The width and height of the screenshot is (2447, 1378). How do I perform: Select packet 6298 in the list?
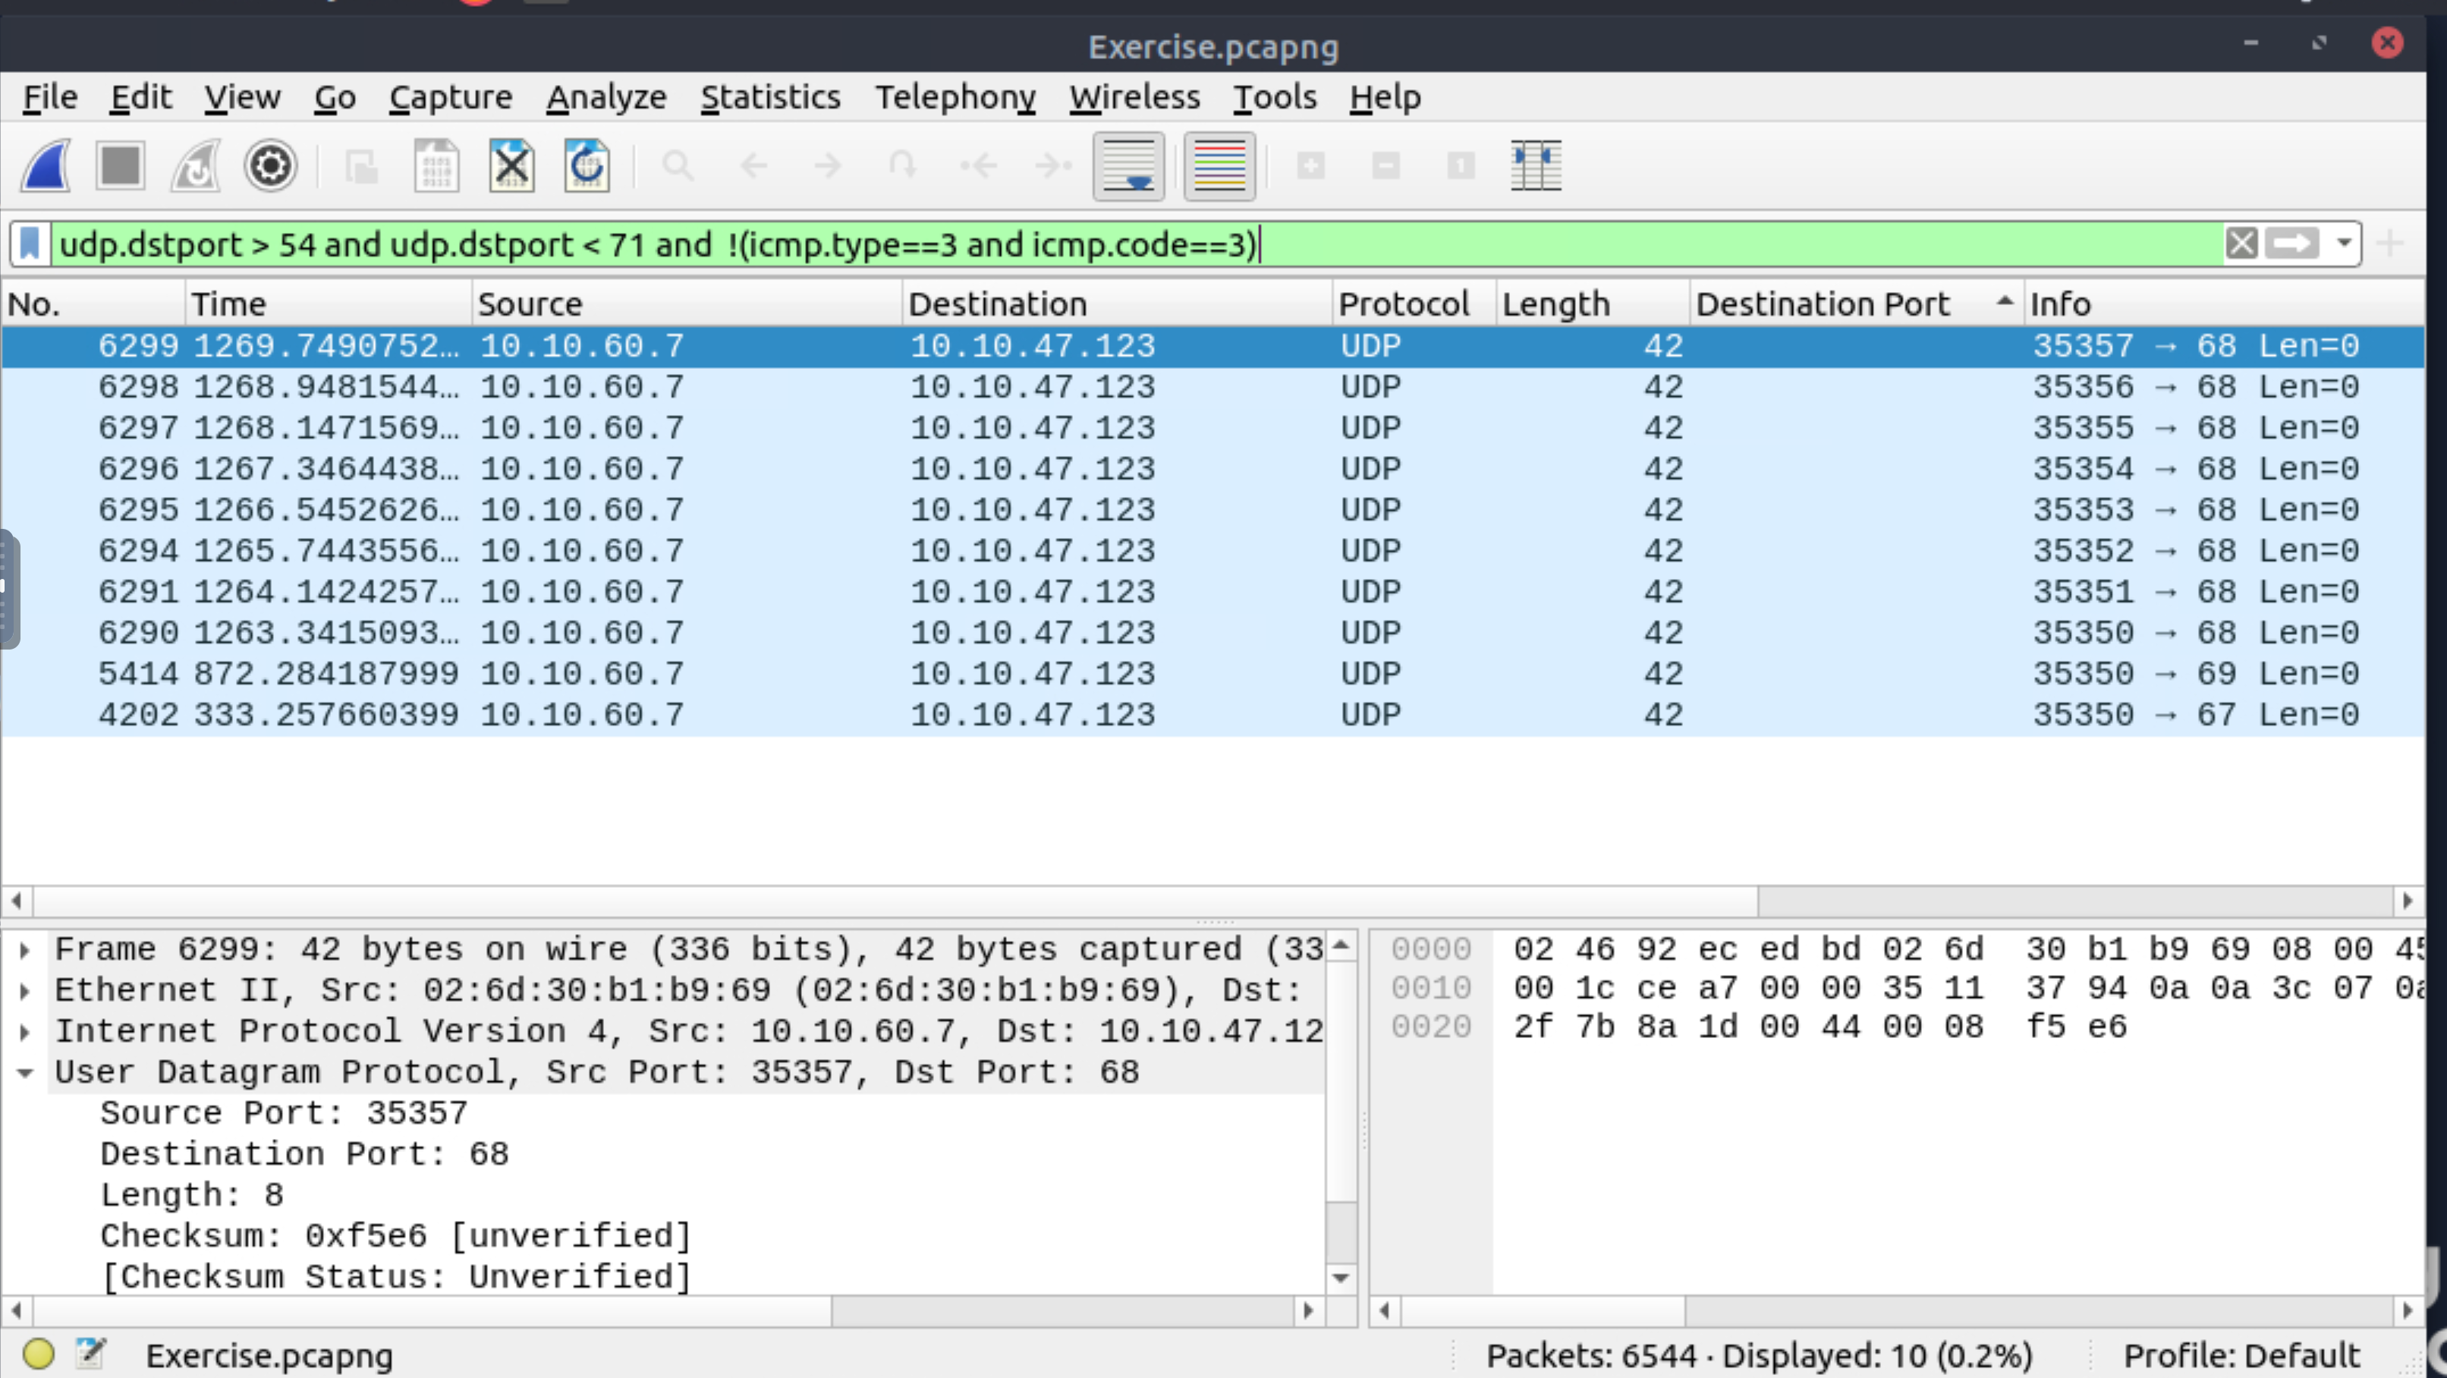pyautogui.click(x=1213, y=386)
